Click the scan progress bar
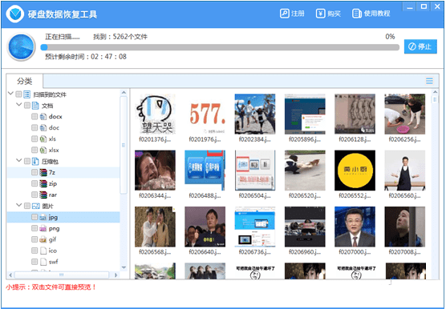The image size is (446, 309). [220, 47]
